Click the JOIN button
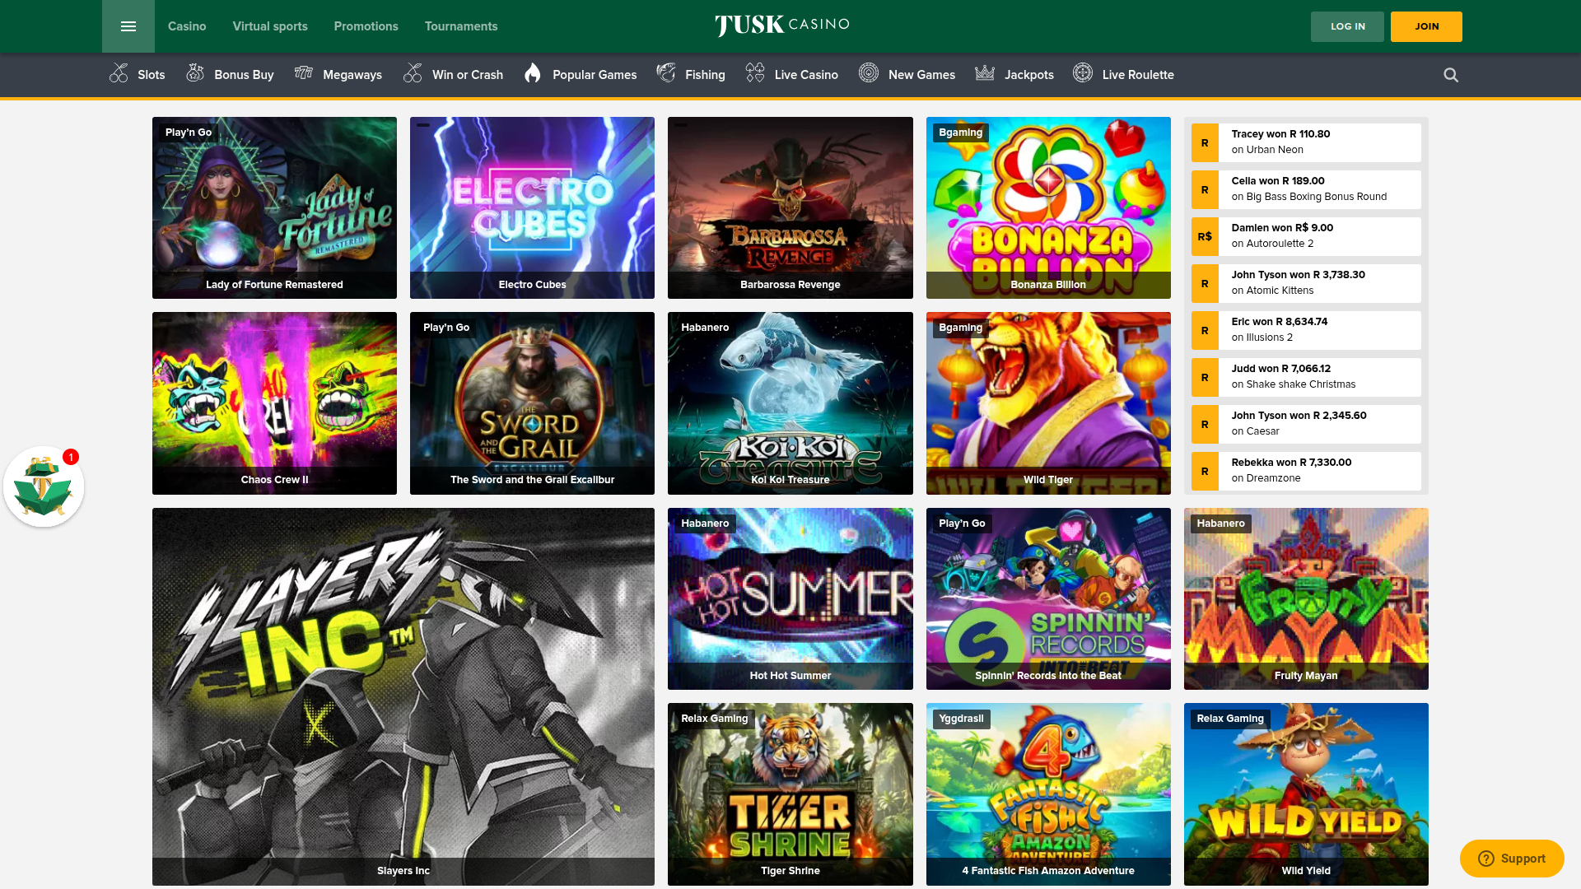 click(x=1426, y=26)
